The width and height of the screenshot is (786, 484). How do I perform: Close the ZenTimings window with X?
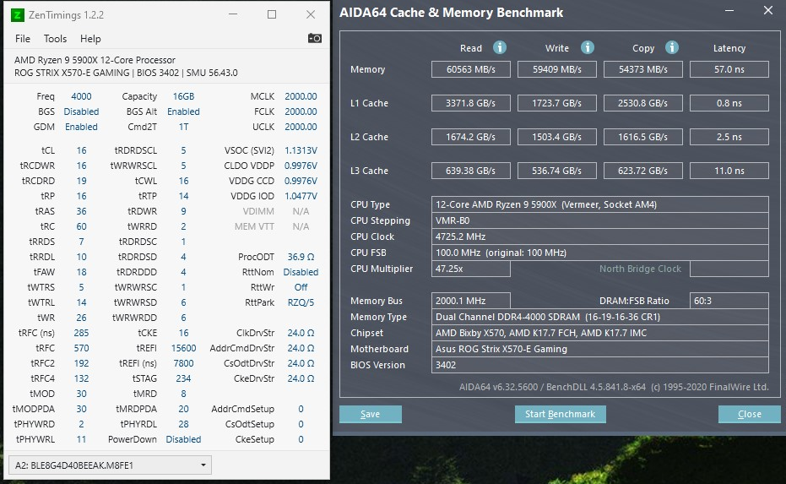[x=311, y=14]
